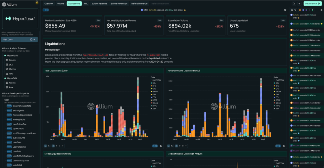
Task: Click download icon under Total Liquidations chart
Action: tap(161, 146)
